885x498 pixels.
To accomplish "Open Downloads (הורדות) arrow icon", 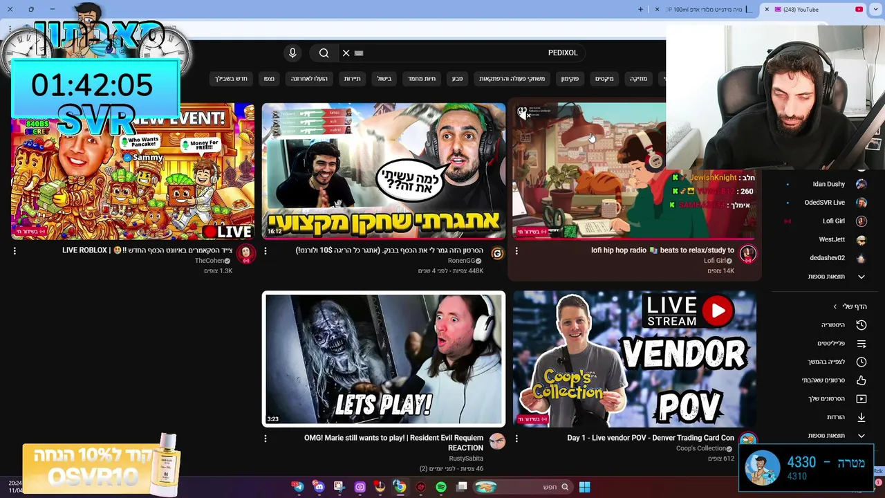I will click(x=861, y=417).
